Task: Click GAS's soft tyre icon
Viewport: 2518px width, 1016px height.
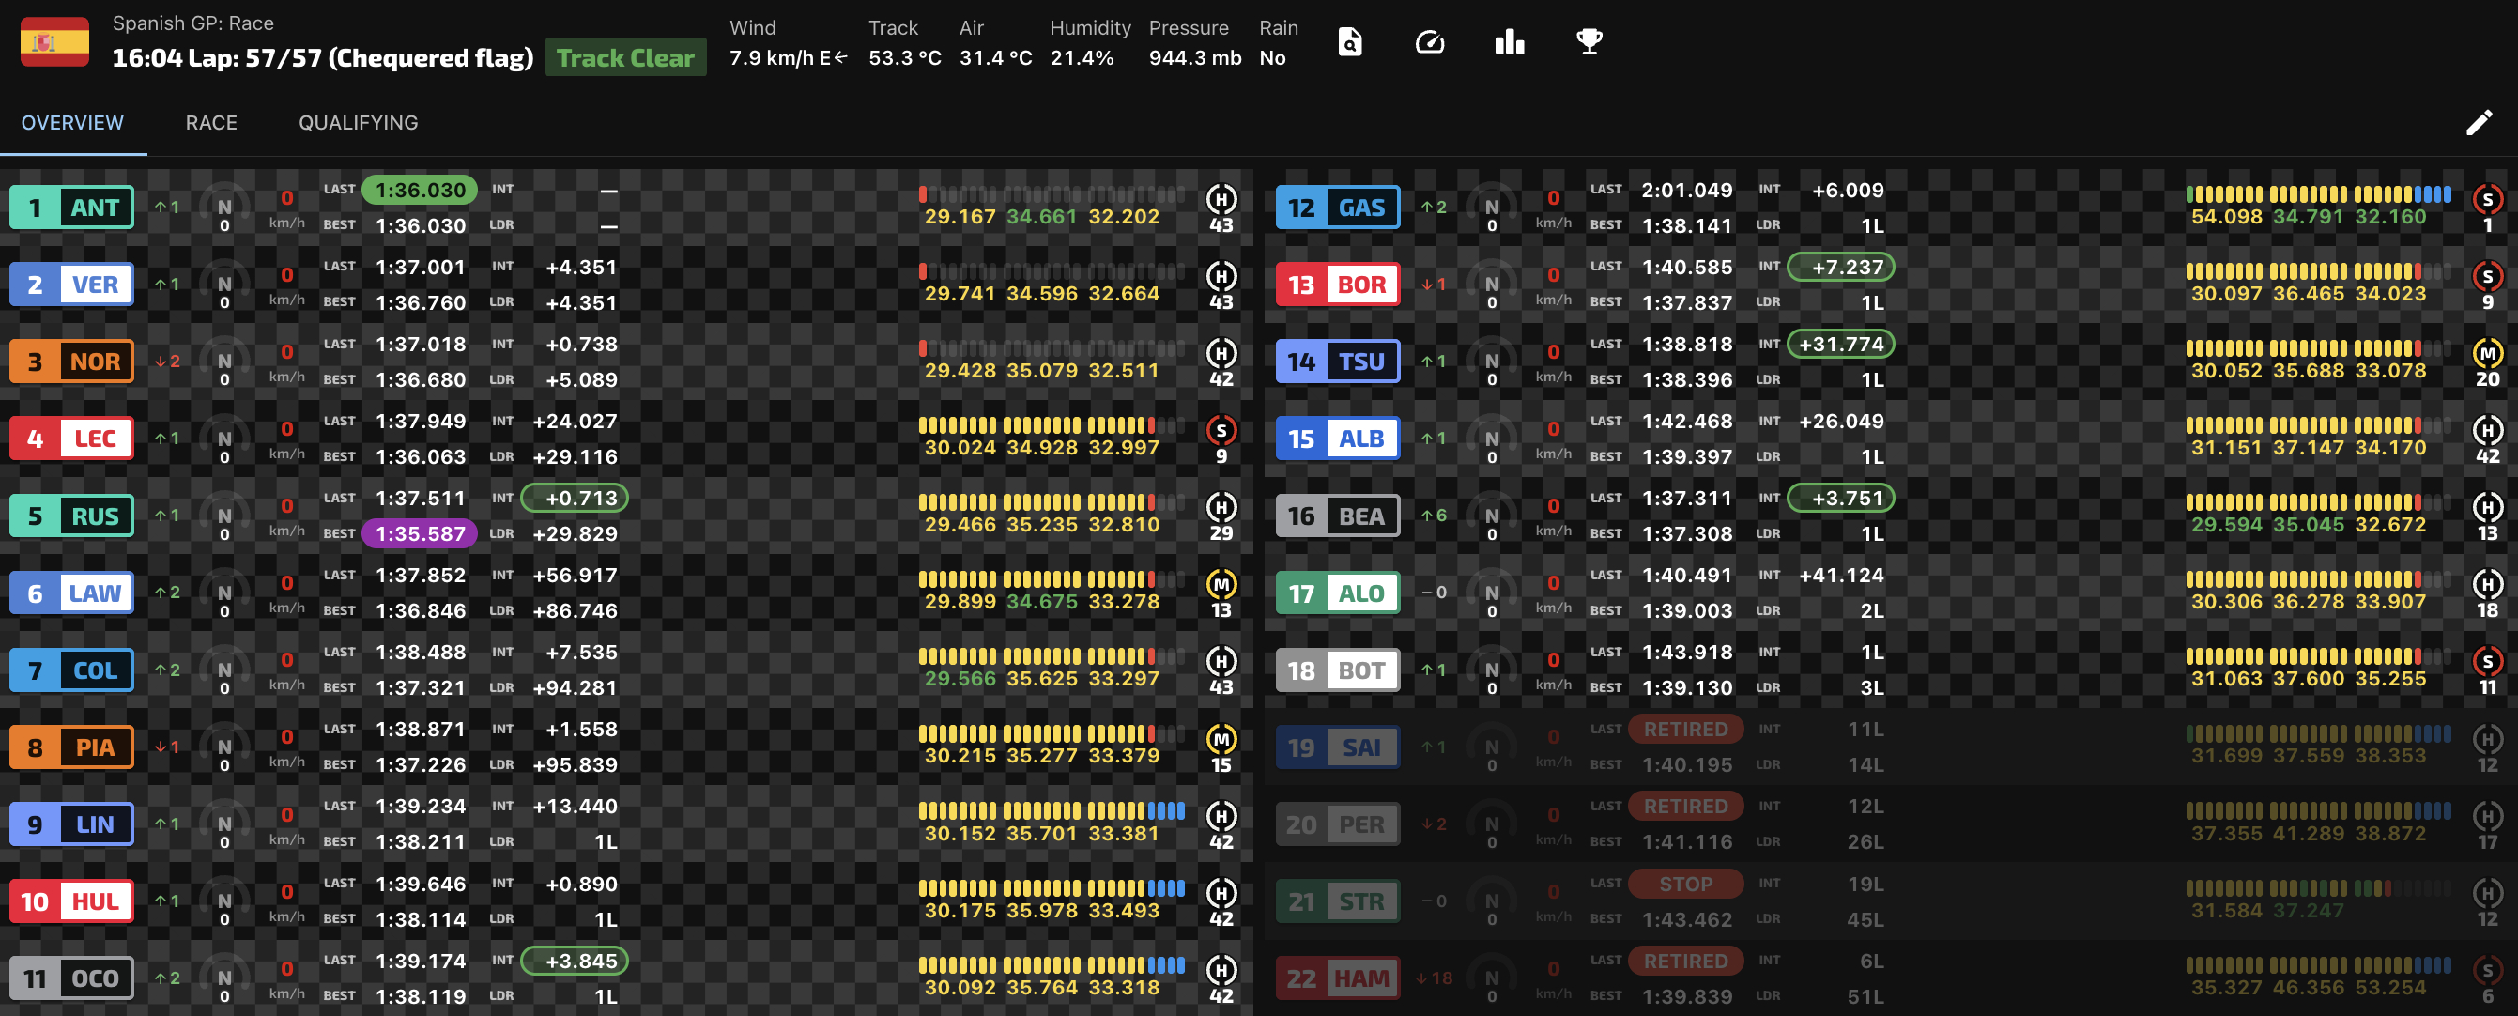Action: tap(2487, 199)
